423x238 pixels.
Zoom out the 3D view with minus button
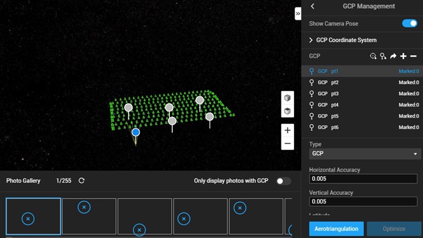(287, 143)
